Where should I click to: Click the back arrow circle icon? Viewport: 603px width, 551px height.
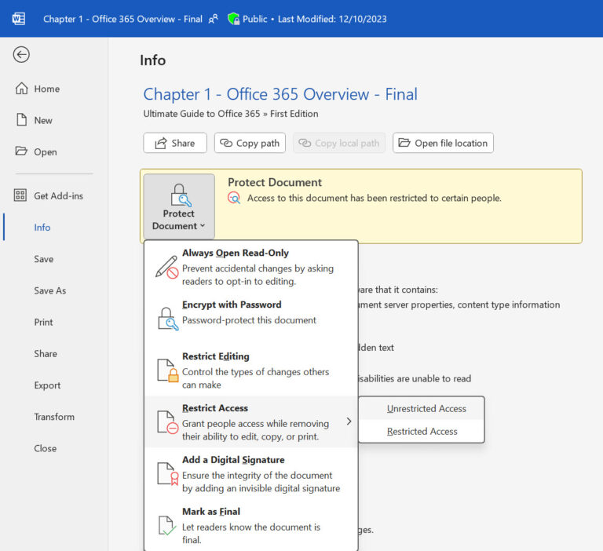tap(21, 55)
